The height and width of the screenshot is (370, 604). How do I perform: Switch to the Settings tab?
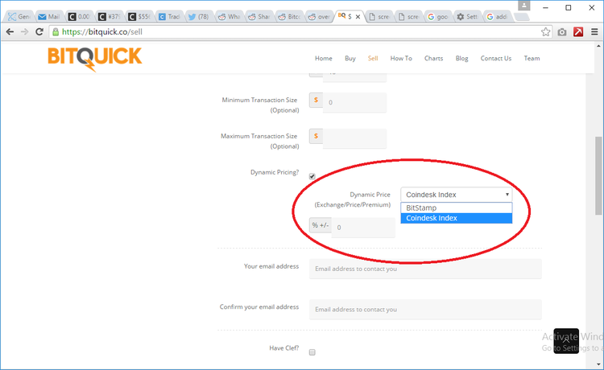[467, 17]
